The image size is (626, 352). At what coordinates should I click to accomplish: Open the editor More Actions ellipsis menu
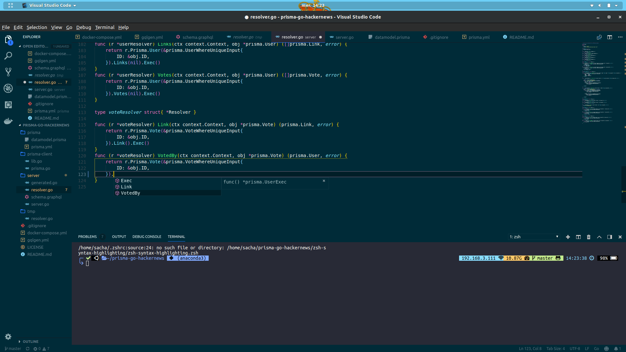(620, 37)
